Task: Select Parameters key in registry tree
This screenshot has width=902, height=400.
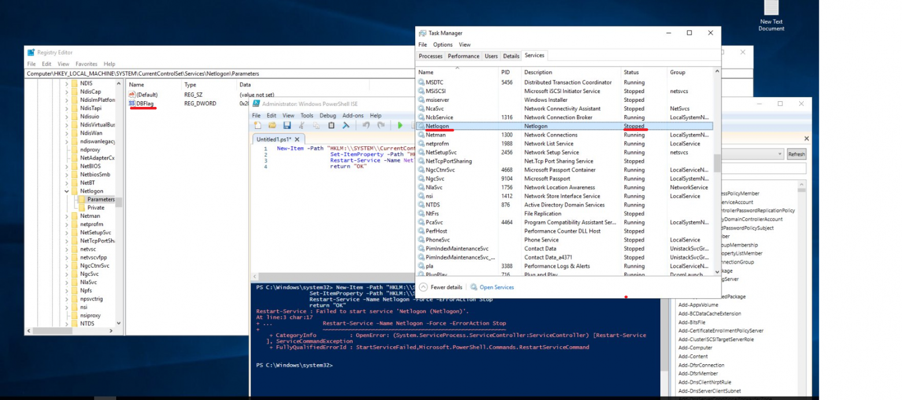Action: [101, 199]
